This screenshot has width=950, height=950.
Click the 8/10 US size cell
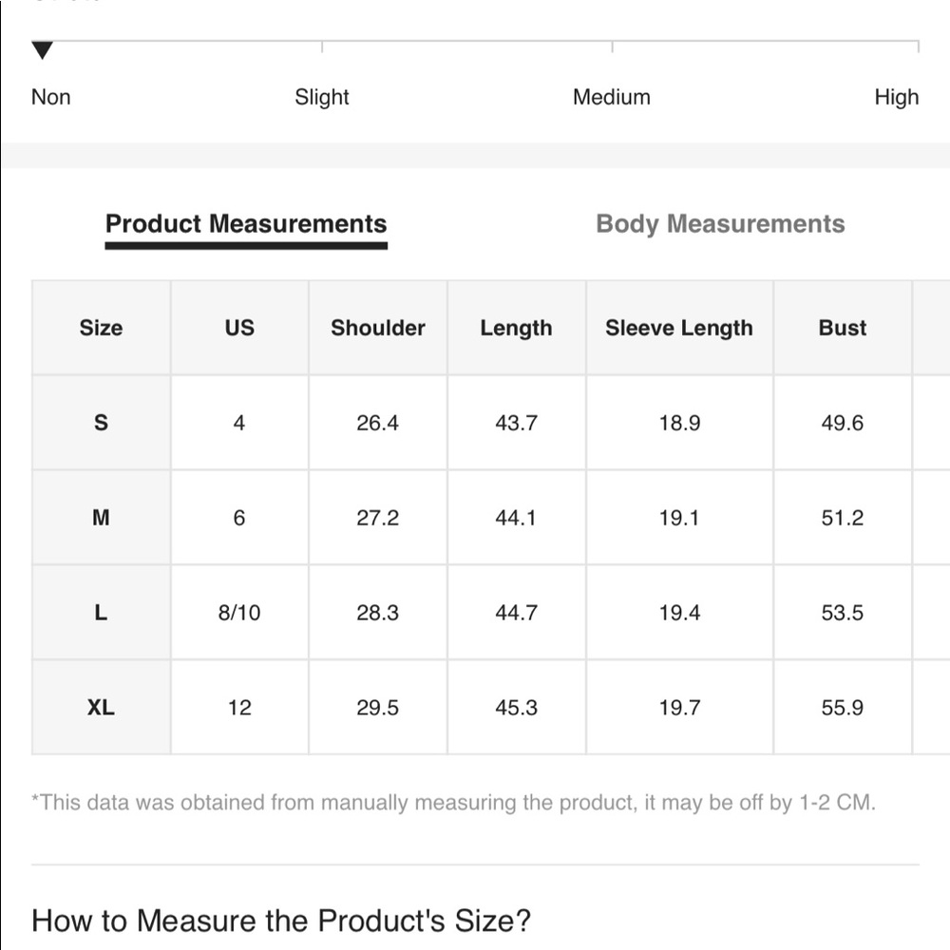[x=239, y=613]
